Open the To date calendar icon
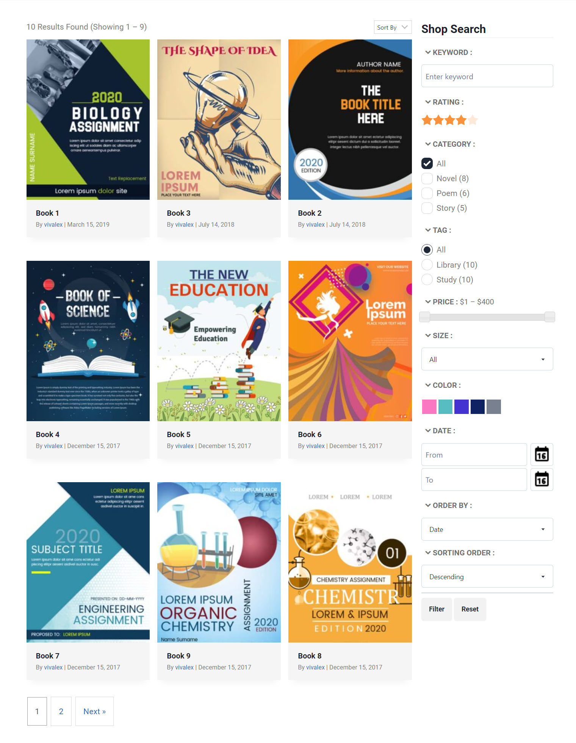The image size is (576, 743). 542,480
